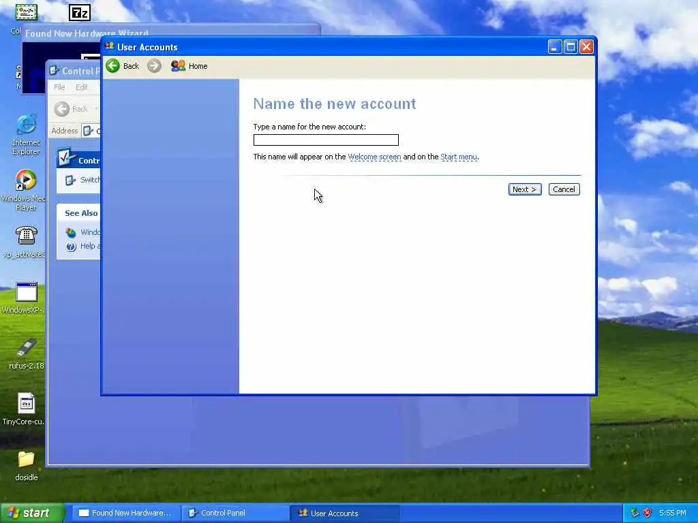The height and width of the screenshot is (523, 698).
Task: Click the Help icon under See Also
Action: [x=71, y=247]
